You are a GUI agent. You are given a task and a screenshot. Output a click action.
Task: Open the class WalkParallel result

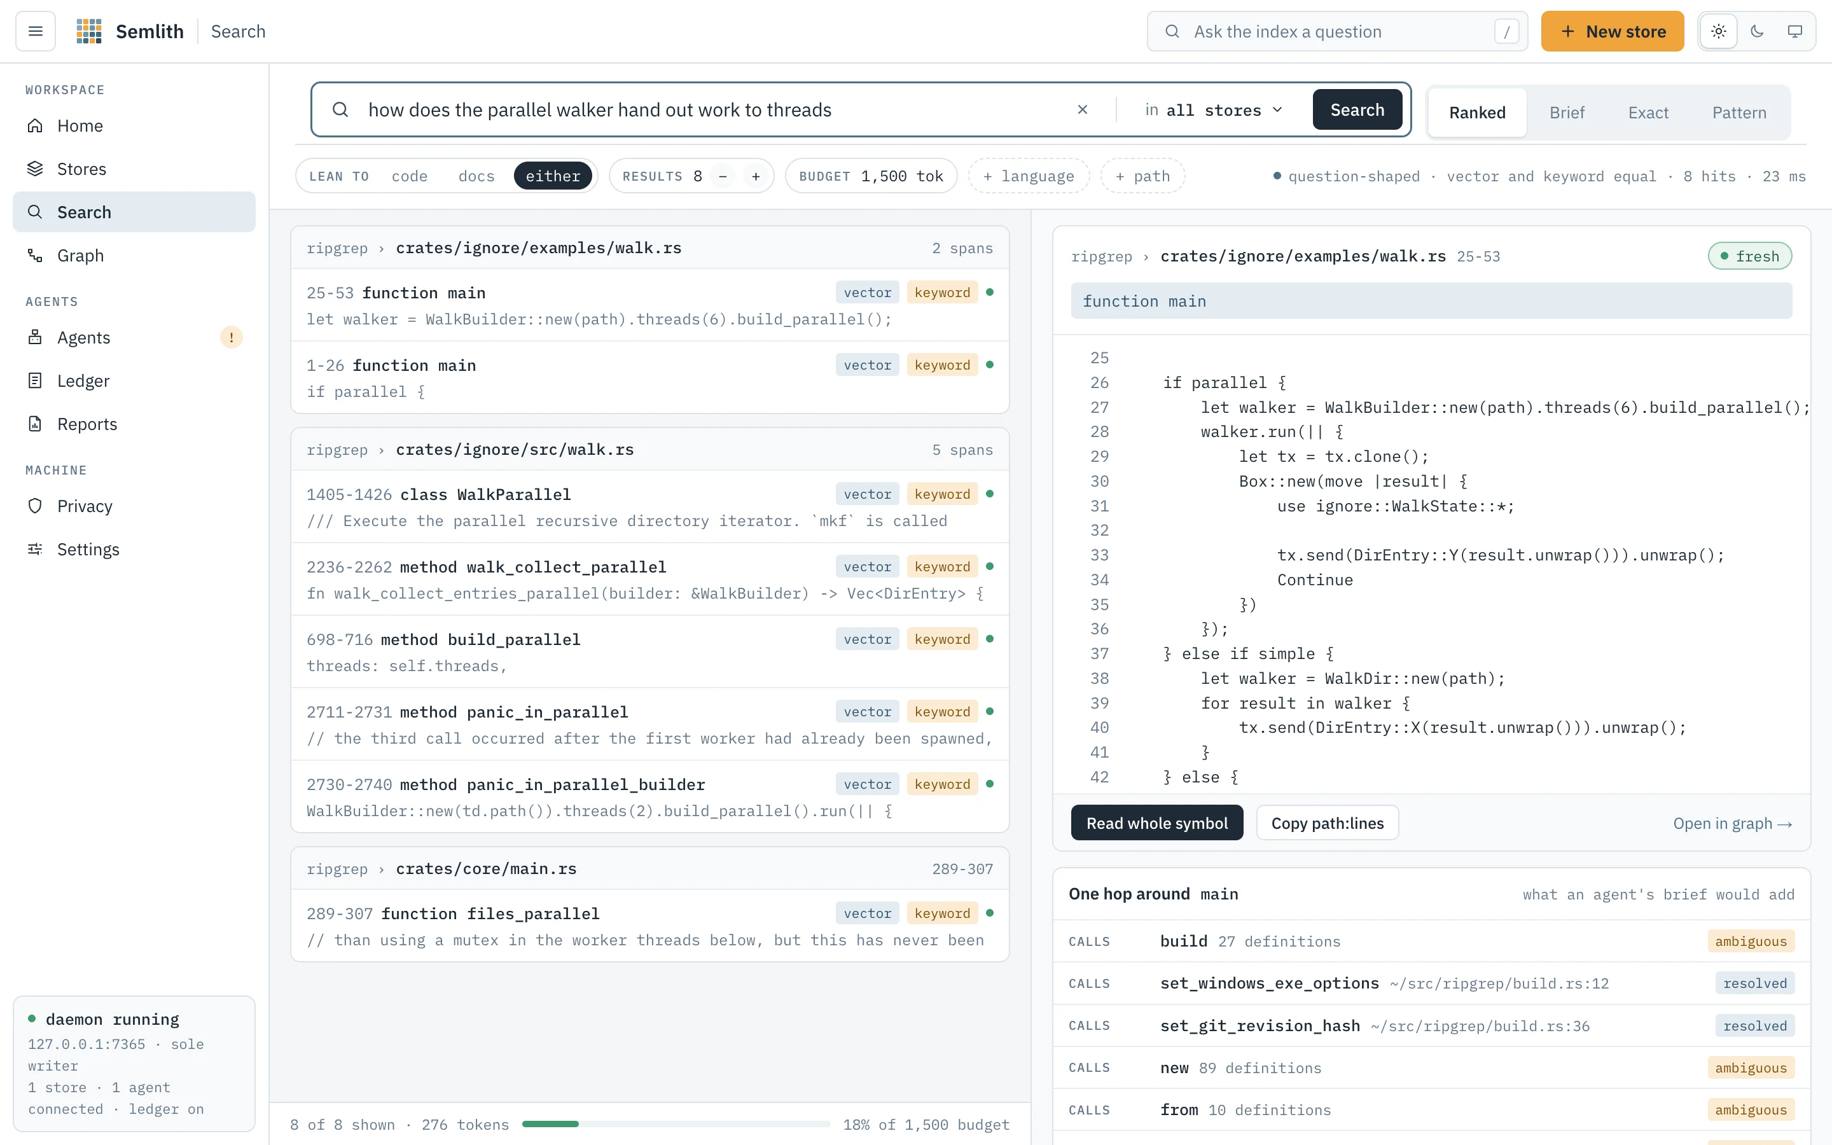[x=649, y=506]
